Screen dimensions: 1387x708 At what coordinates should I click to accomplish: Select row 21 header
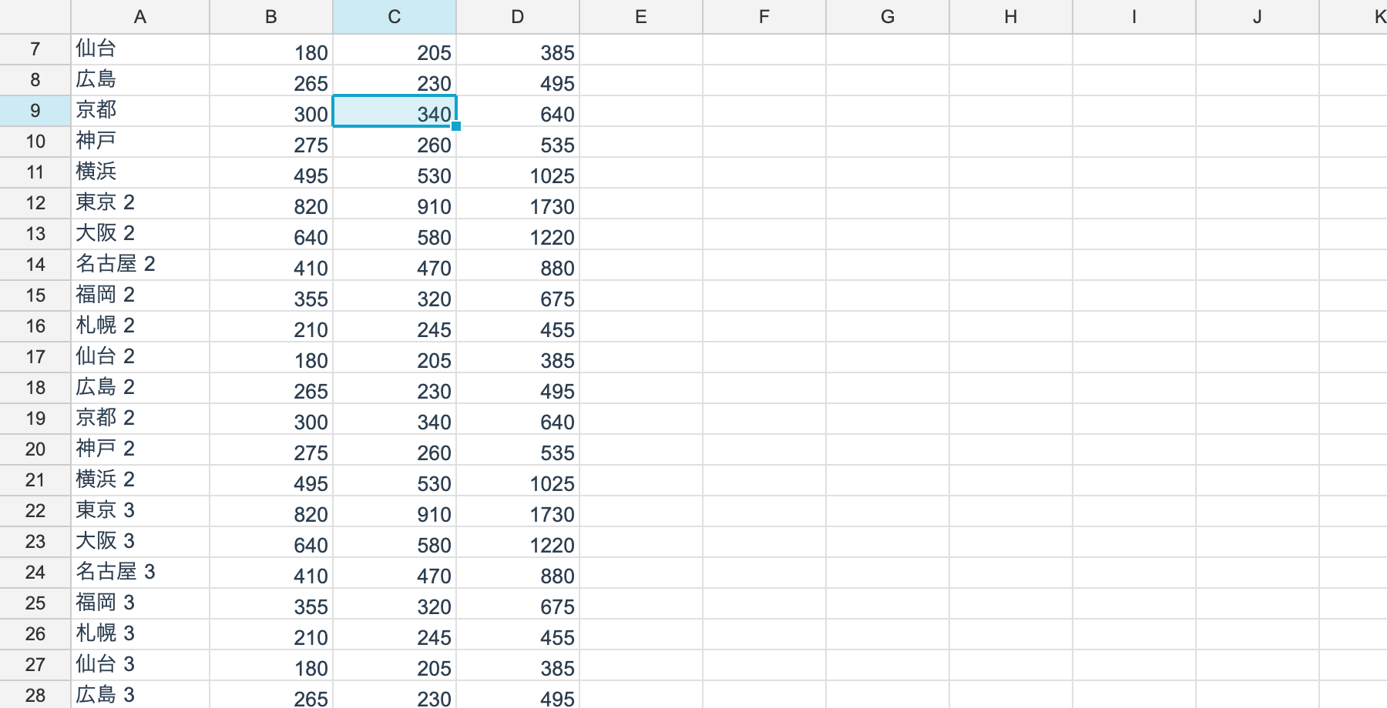[x=35, y=480]
